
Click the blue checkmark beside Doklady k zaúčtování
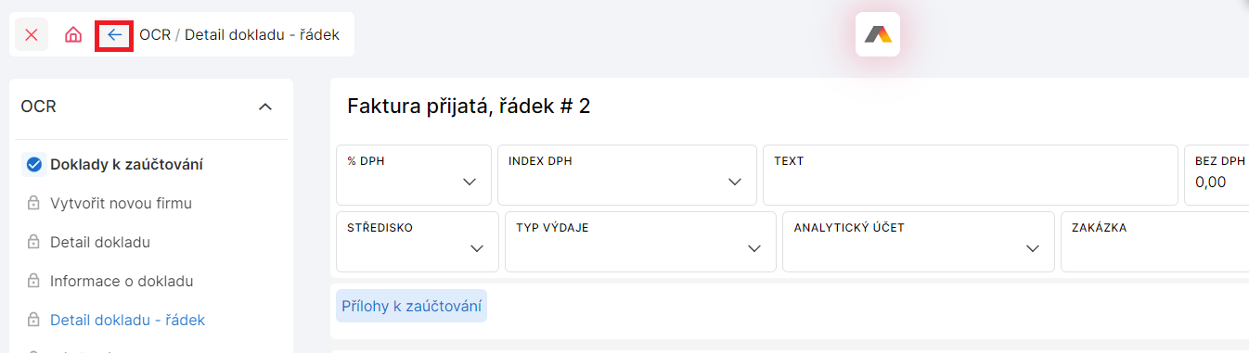[x=34, y=165]
